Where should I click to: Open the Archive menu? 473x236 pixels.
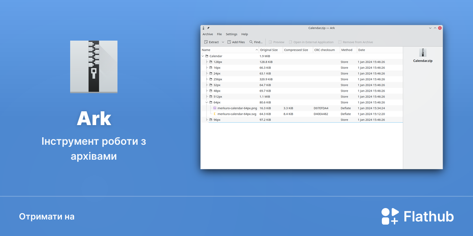coord(208,34)
